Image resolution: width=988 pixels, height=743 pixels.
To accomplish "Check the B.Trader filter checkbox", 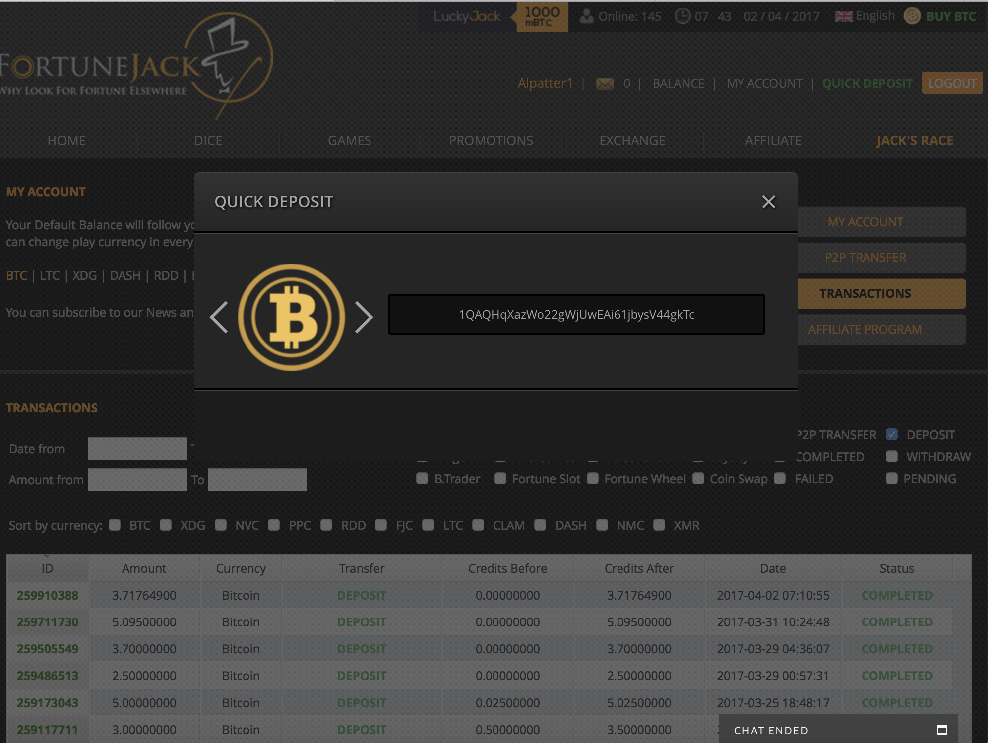I will click(422, 479).
